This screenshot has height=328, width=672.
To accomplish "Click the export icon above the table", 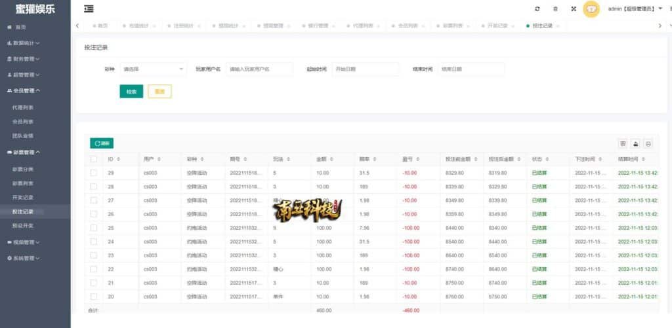I will (635, 143).
